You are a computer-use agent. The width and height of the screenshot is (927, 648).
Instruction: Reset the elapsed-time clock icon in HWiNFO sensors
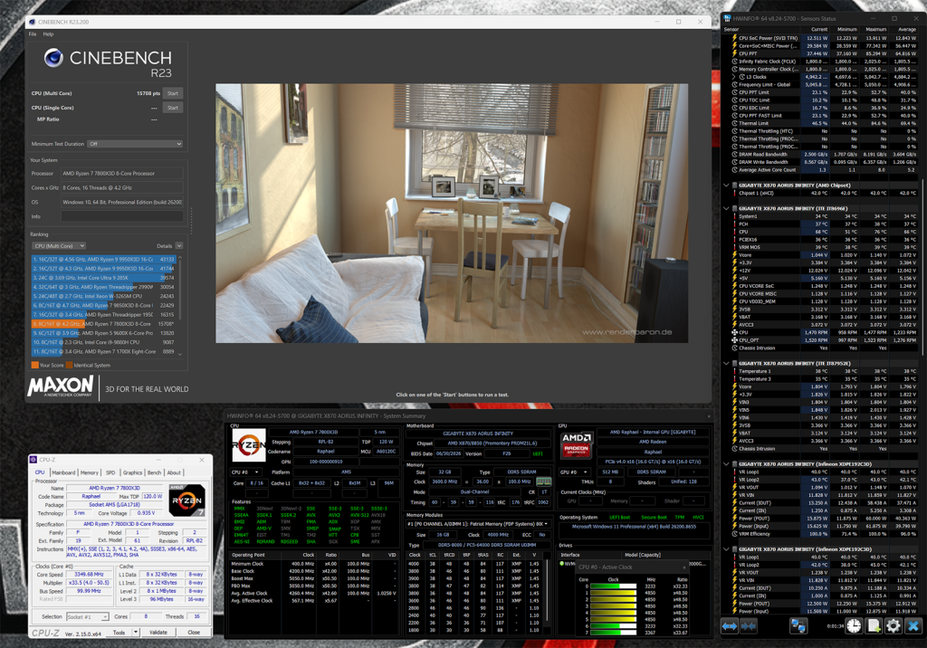pos(853,626)
